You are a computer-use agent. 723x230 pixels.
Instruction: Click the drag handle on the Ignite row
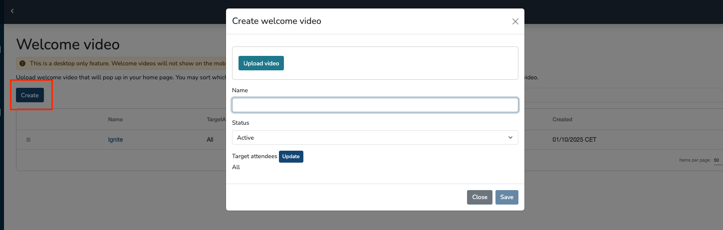28,140
